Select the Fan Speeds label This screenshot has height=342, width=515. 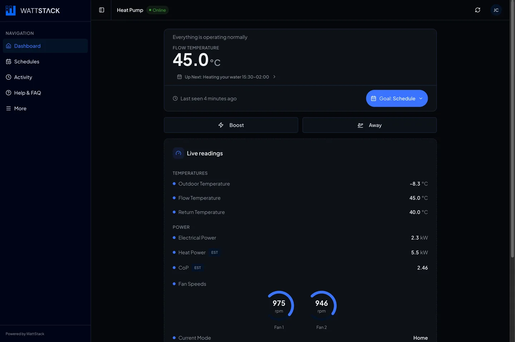coord(192,284)
